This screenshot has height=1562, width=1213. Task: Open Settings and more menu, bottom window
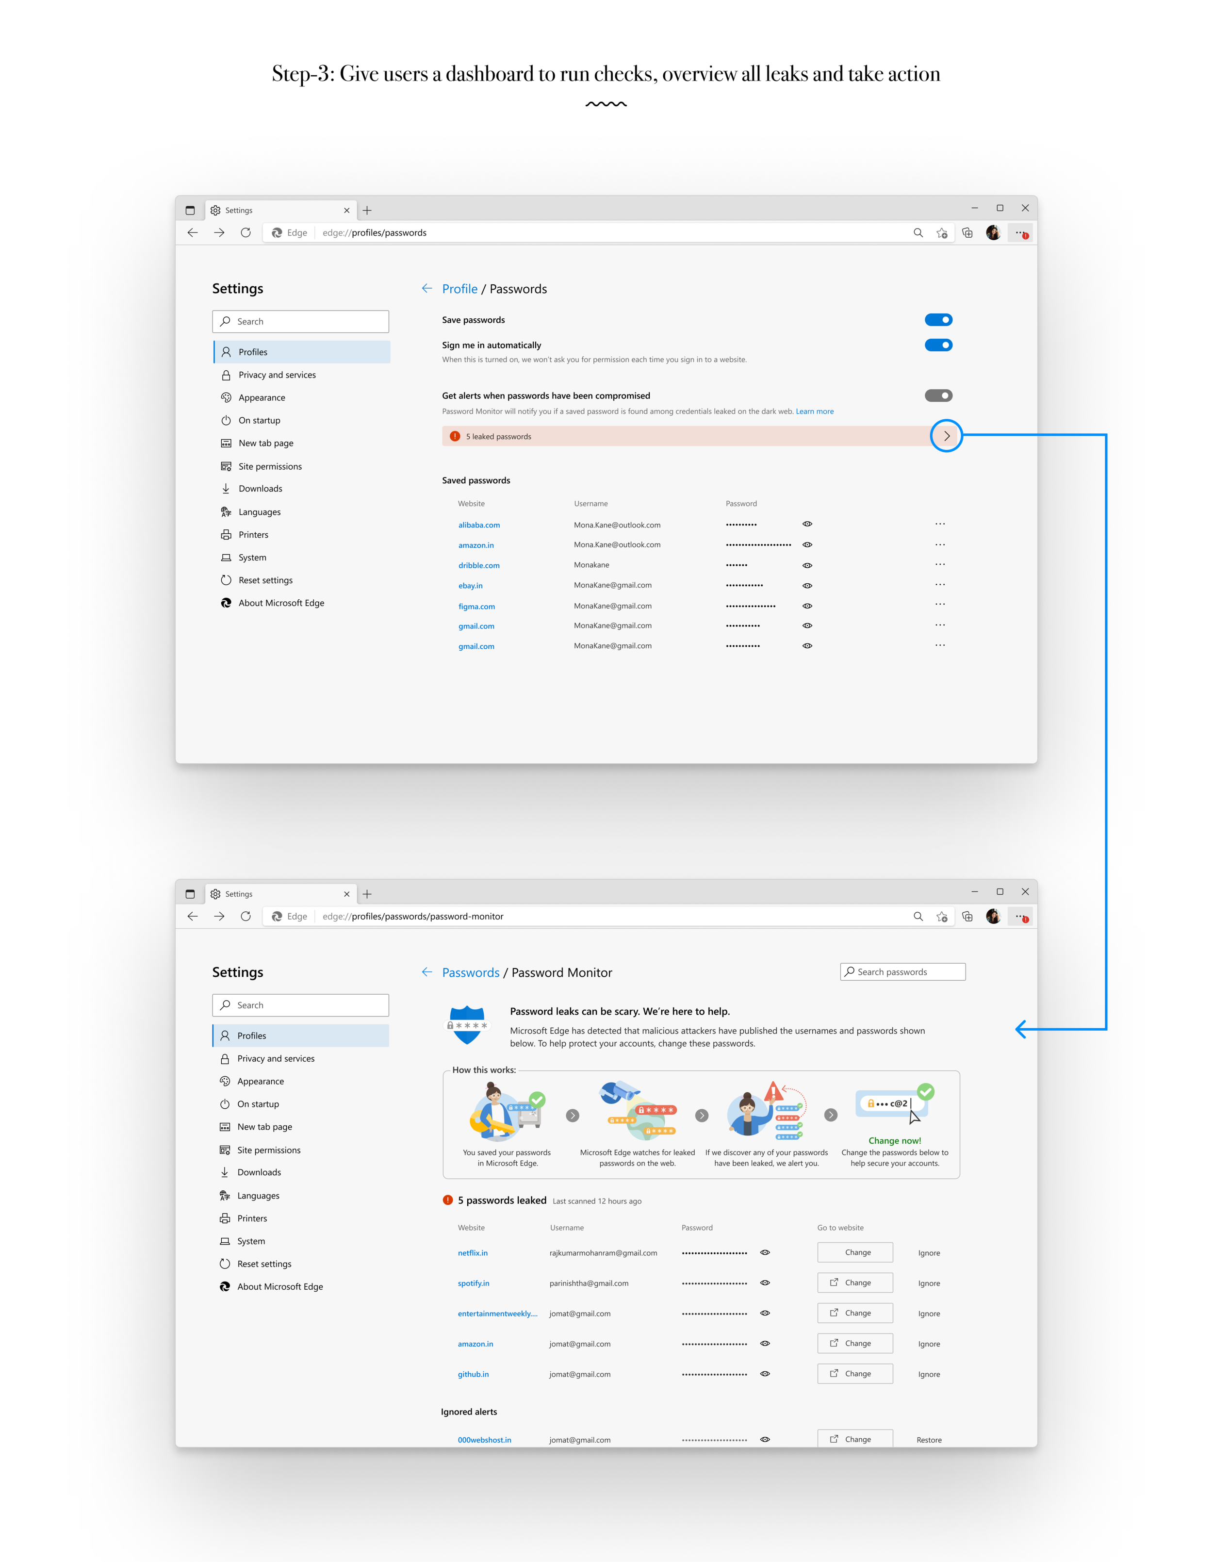[x=1020, y=916]
